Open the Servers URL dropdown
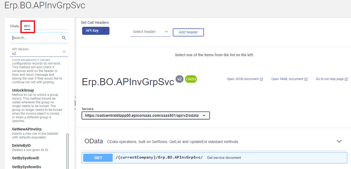The image size is (351, 169). click(x=146, y=115)
